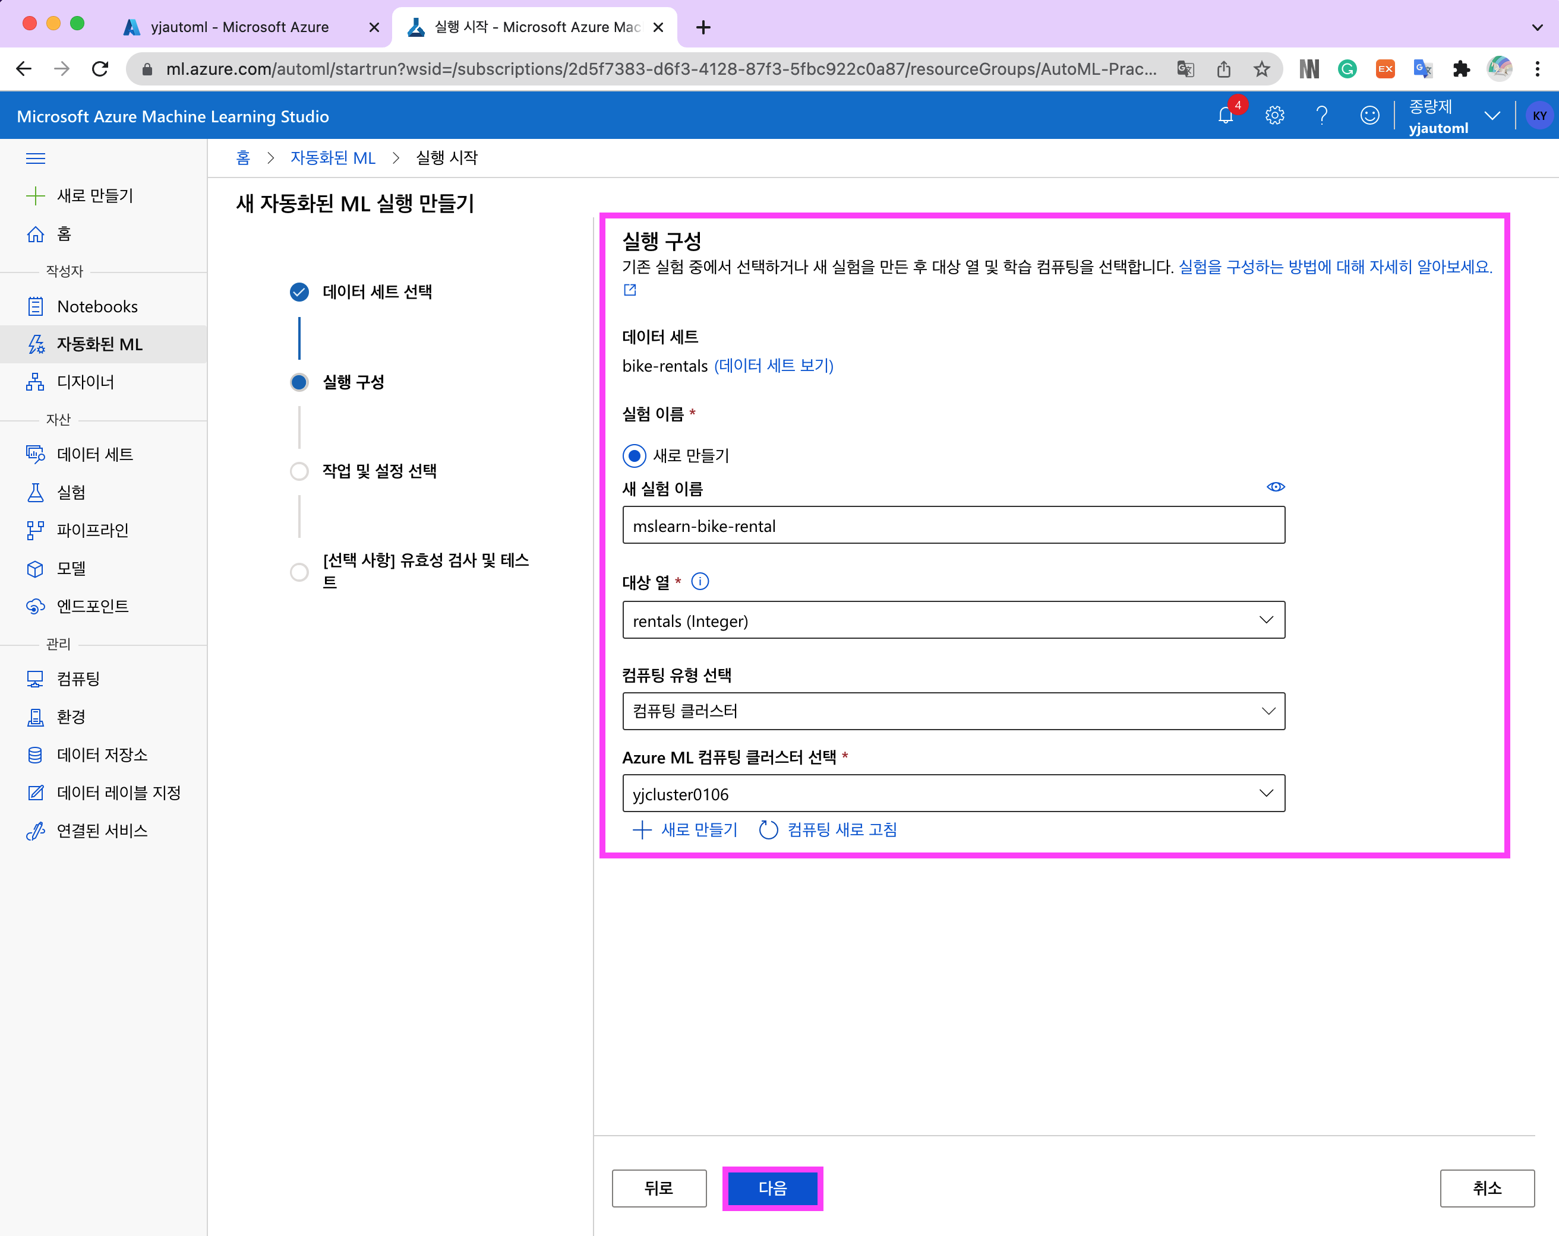Open the compute type dropdown
Screen dimensions: 1559x1236
953,712
